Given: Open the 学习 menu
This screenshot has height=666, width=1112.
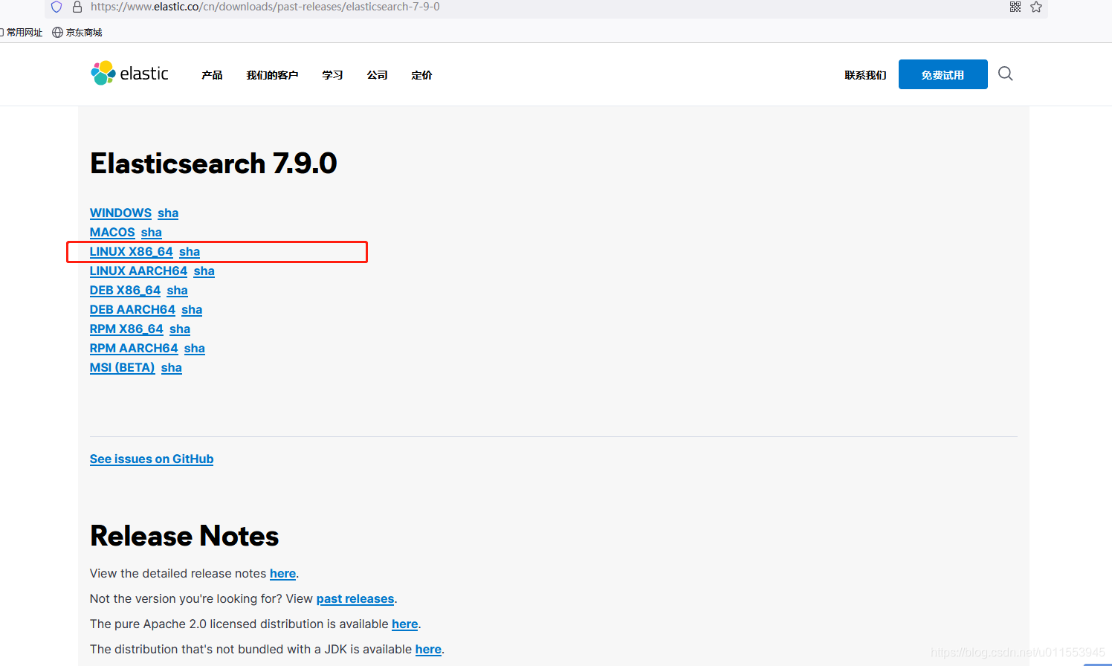Looking at the screenshot, I should [x=332, y=74].
